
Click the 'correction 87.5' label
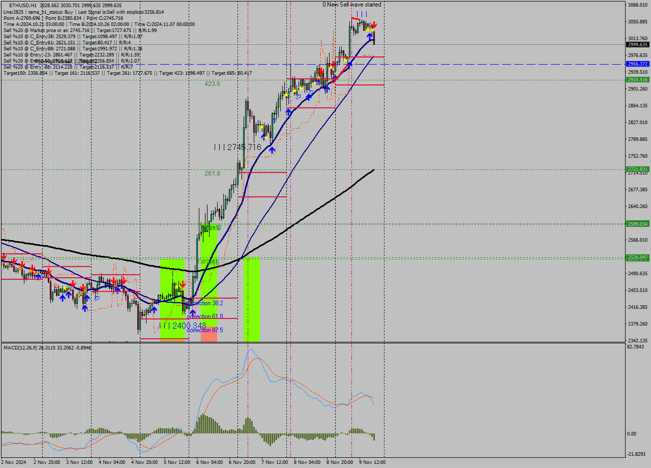point(205,330)
